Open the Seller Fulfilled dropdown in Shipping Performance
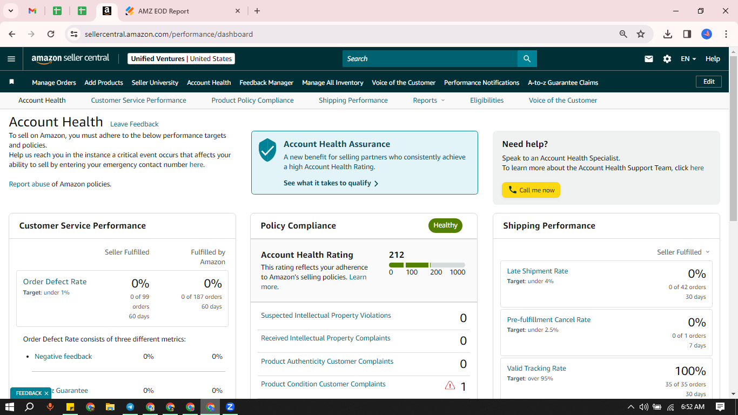The height and width of the screenshot is (415, 738). point(683,252)
